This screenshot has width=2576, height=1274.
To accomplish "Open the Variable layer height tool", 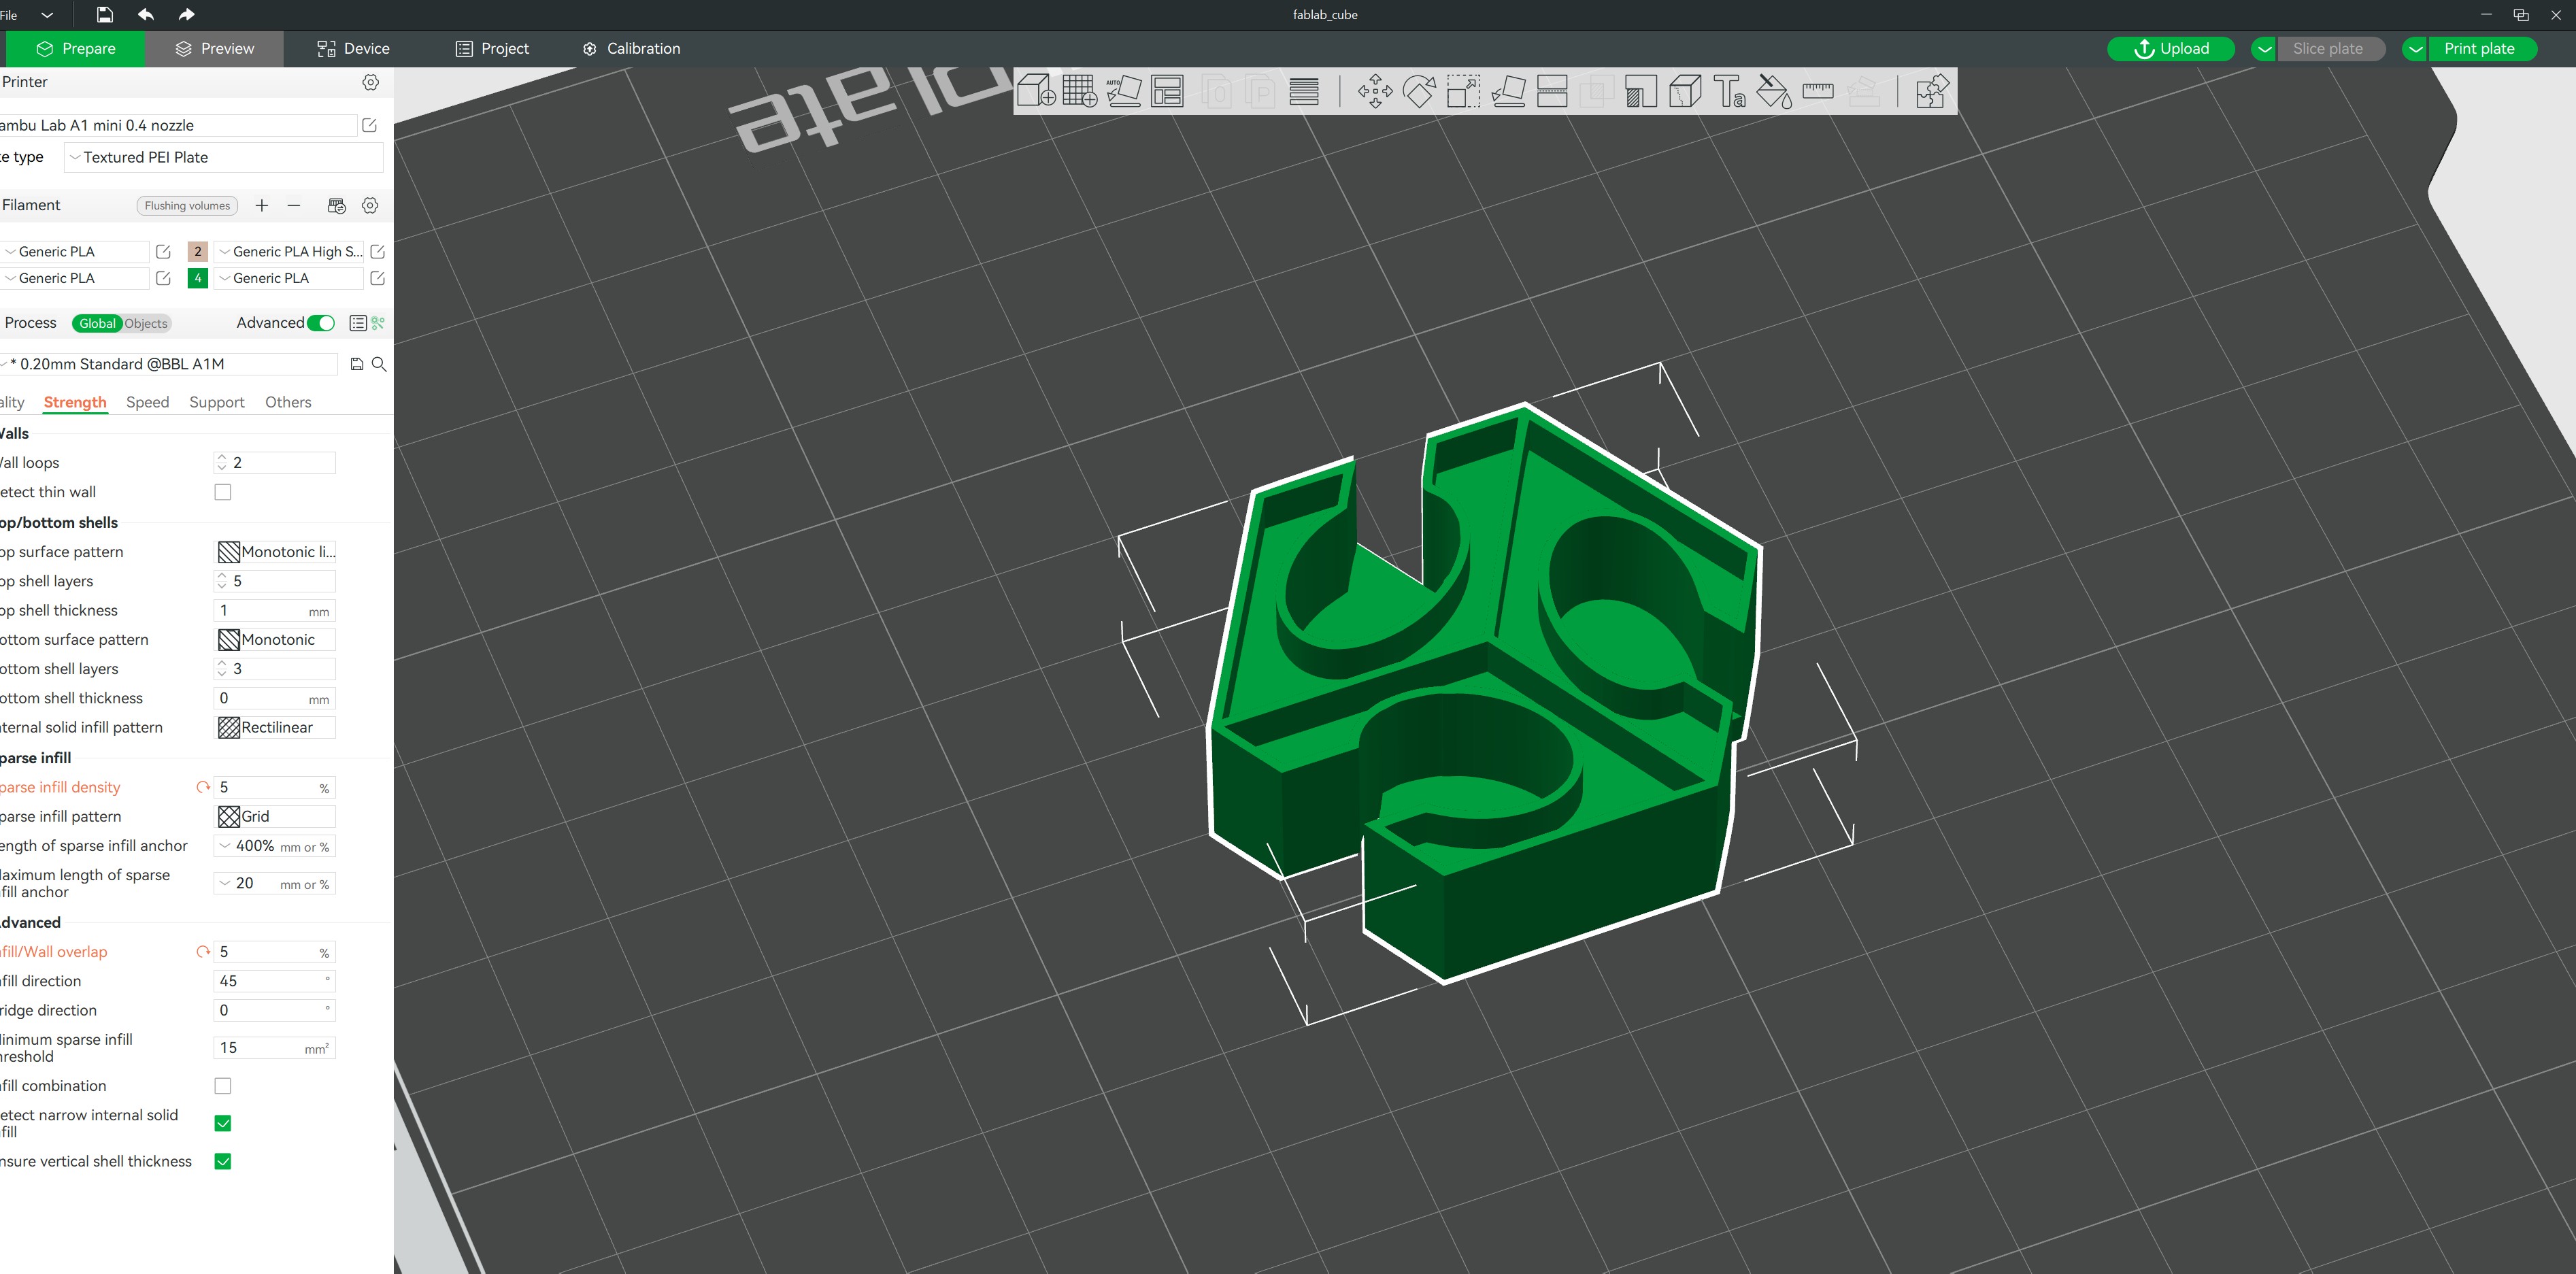I will coord(1304,92).
